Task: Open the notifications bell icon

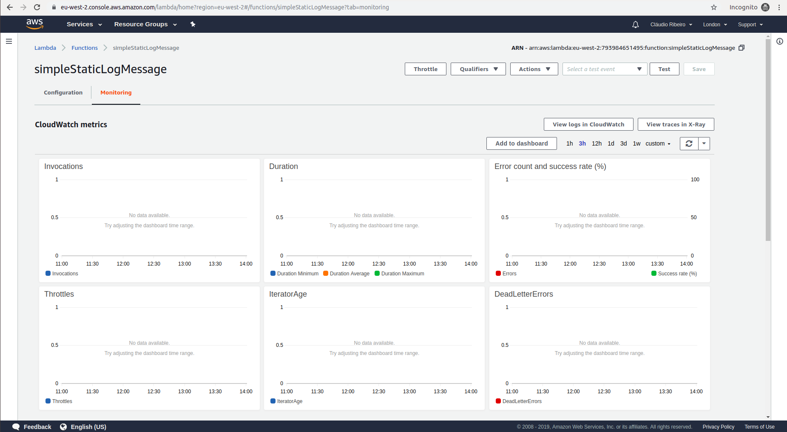Action: pyautogui.click(x=635, y=25)
